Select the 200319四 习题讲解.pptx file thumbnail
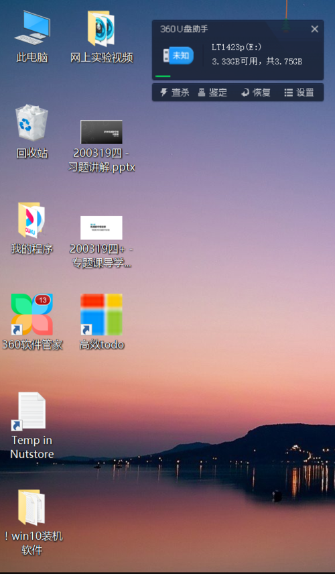The width and height of the screenshot is (335, 574). point(101,132)
